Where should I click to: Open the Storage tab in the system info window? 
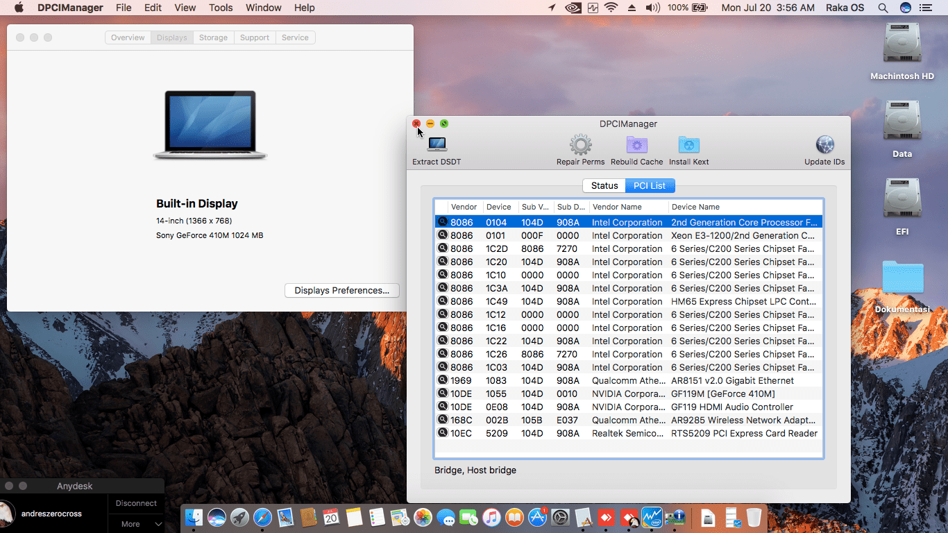tap(213, 37)
